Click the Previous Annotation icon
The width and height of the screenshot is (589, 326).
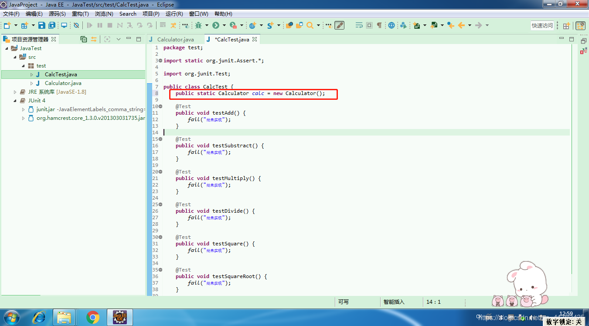(x=434, y=25)
